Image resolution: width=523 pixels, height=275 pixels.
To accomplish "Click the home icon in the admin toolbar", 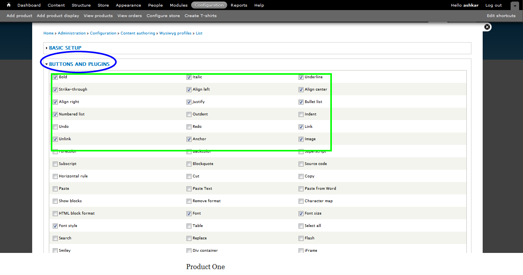I will coord(9,5).
